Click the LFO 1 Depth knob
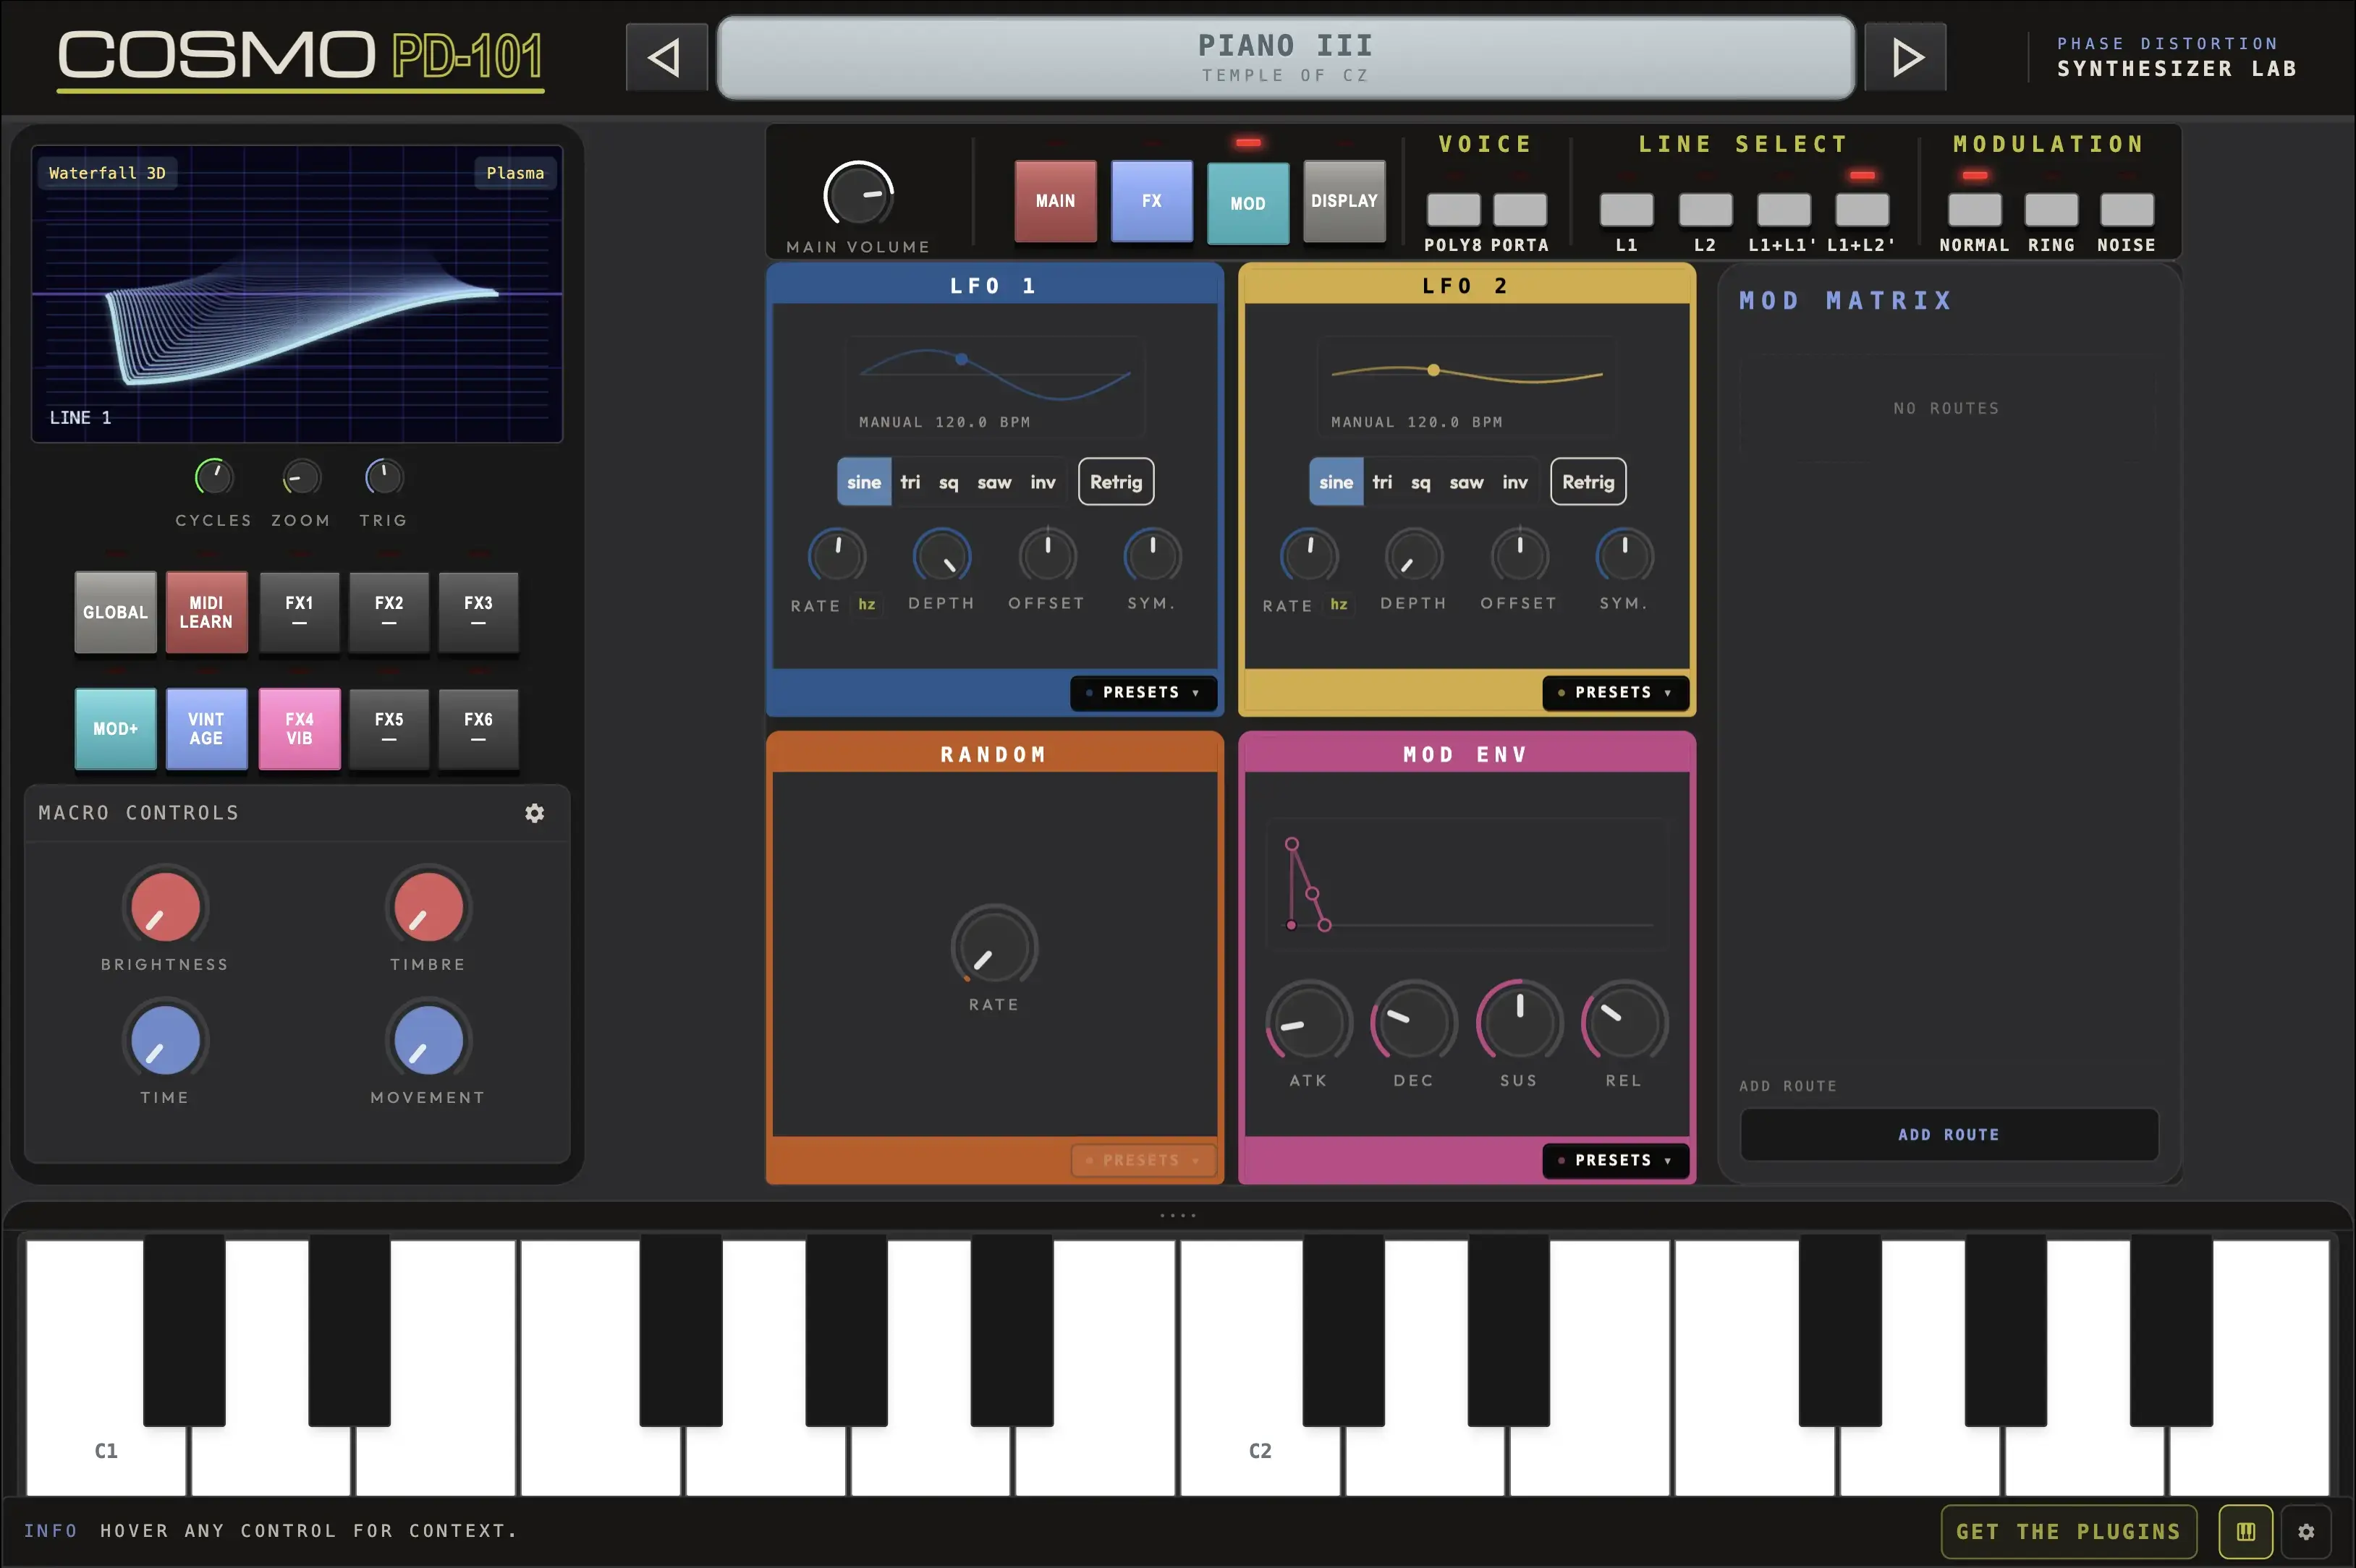The height and width of the screenshot is (1568, 2356). tap(941, 555)
